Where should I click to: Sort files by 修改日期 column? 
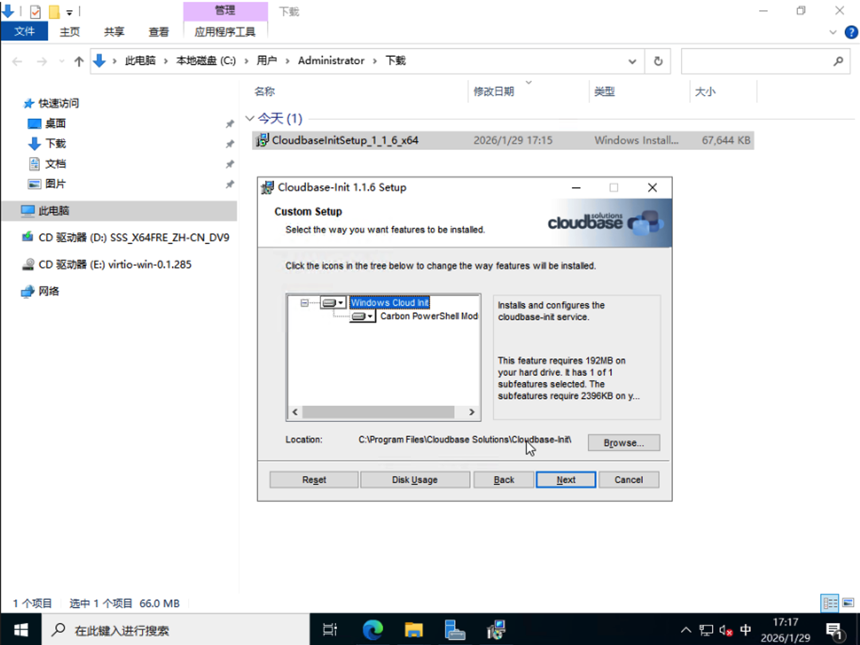click(x=529, y=91)
